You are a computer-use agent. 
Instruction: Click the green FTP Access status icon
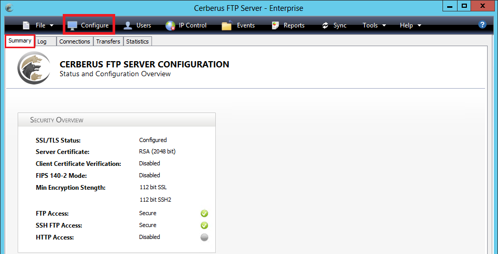point(204,214)
